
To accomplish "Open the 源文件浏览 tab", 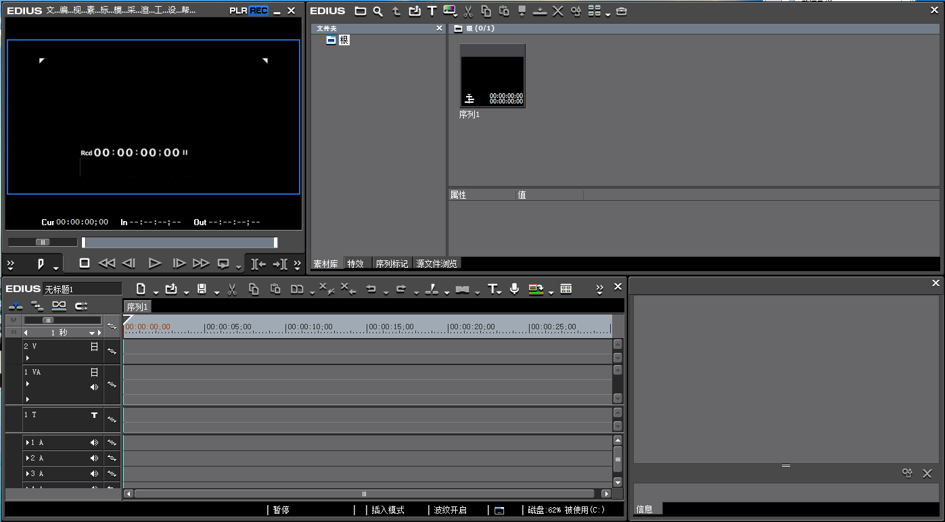I will [437, 264].
